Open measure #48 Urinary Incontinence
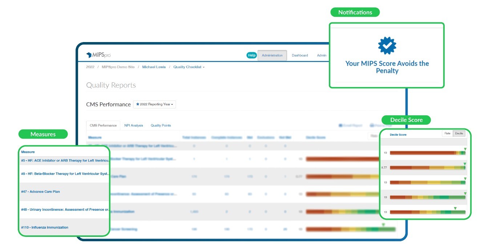 pos(65,210)
